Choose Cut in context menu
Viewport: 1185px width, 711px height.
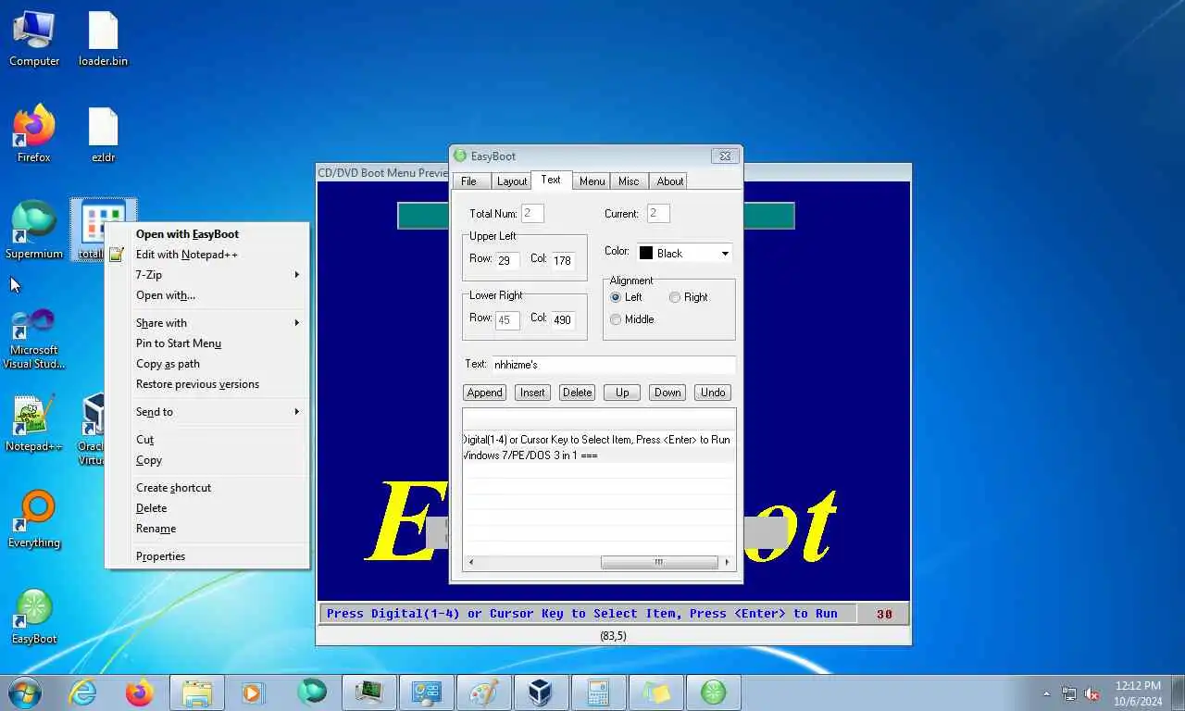point(207,440)
